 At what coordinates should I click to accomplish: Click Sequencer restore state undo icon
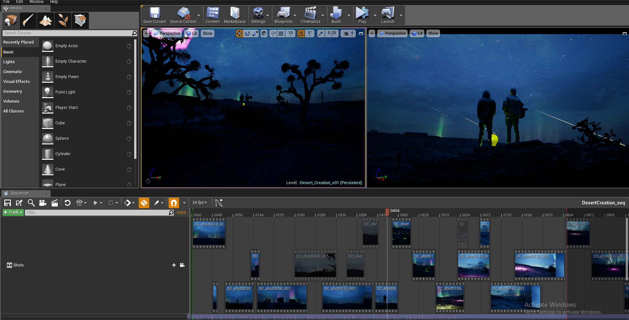click(x=68, y=203)
